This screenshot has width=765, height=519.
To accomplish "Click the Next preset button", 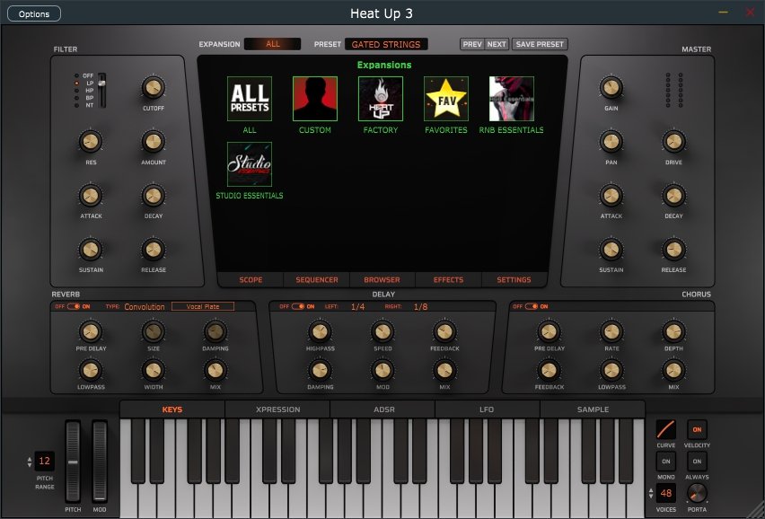I will click(x=497, y=44).
